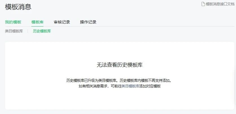Select the 模板库 tab

pos(38,22)
